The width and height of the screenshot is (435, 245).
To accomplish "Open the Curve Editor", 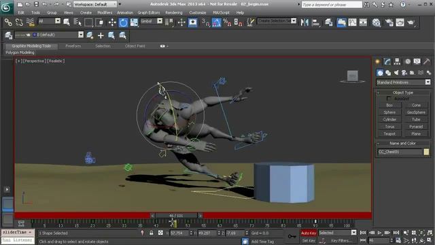I will coord(352,22).
